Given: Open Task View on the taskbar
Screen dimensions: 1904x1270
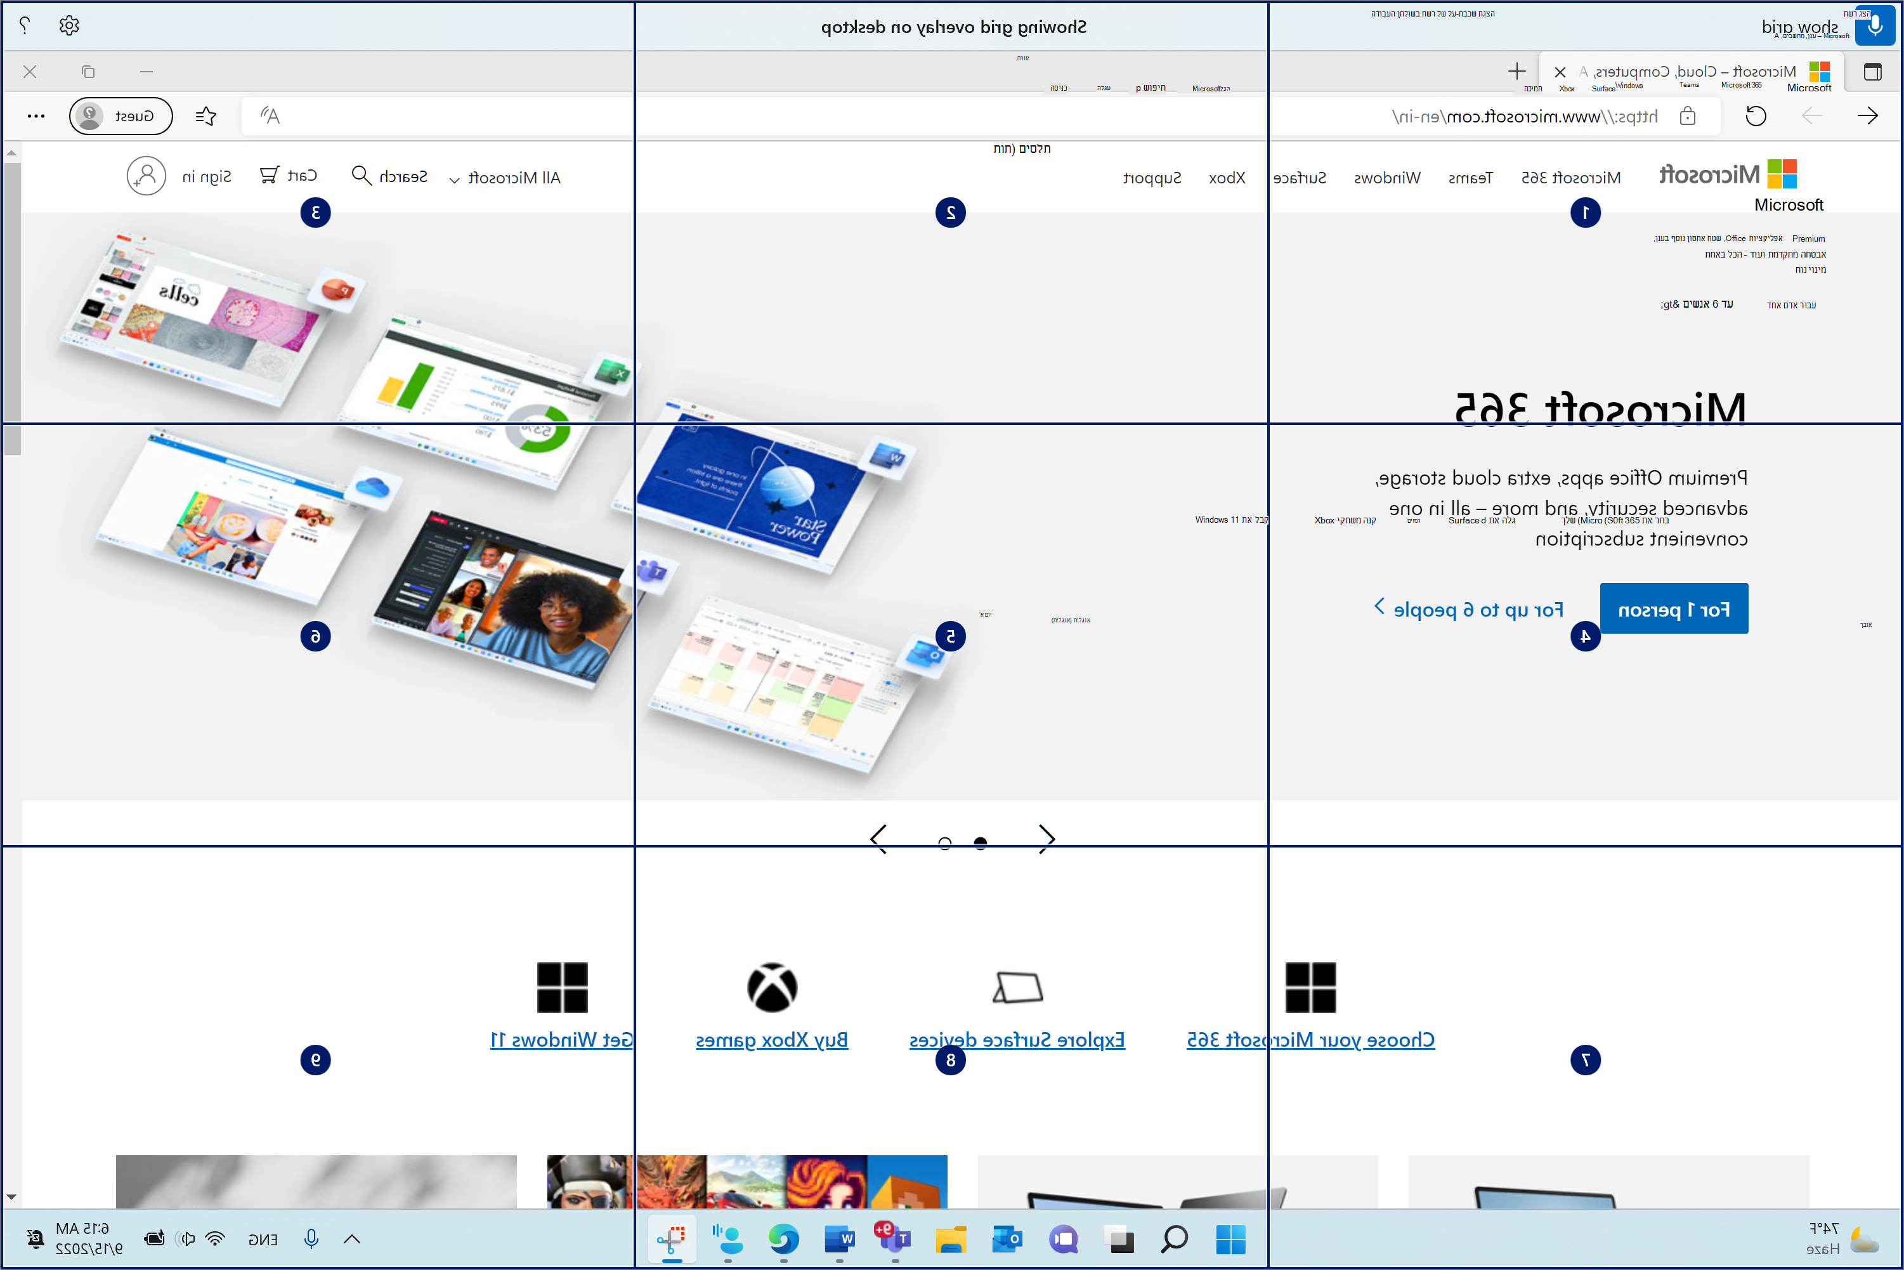Looking at the screenshot, I should 1119,1239.
